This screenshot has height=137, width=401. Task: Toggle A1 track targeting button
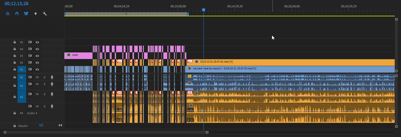22,77
